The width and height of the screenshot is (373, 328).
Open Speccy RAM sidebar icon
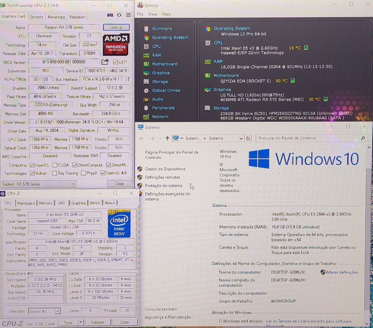(x=146, y=55)
